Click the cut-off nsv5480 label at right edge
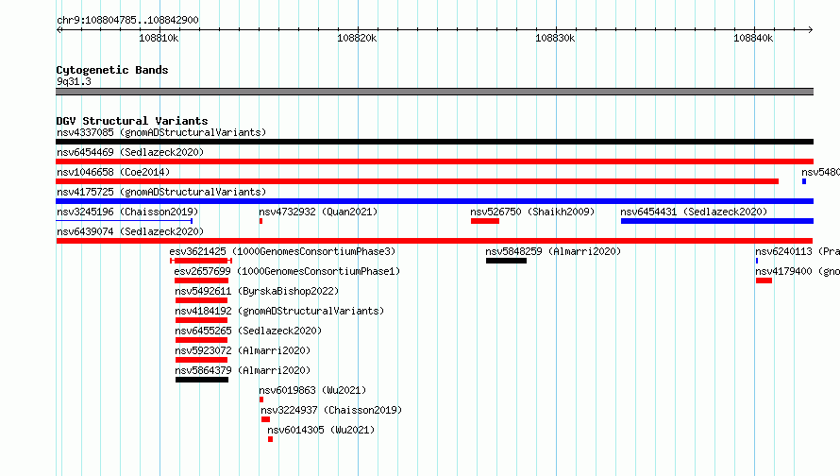This screenshot has height=476, width=840. [821, 172]
